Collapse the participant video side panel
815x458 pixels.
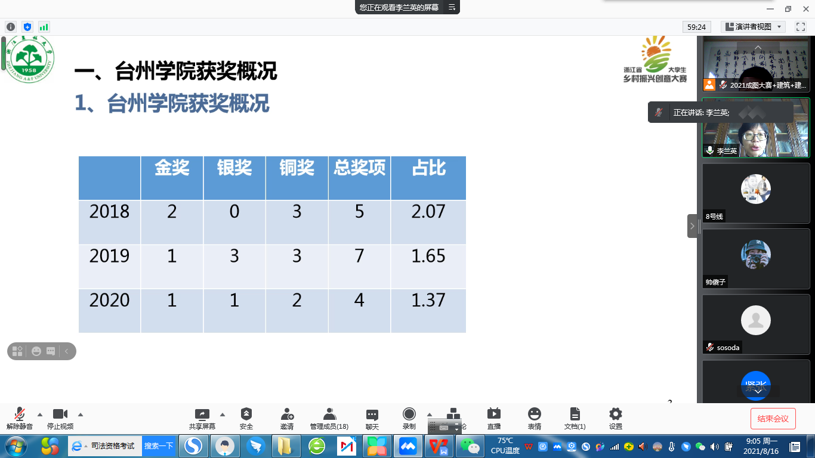pyautogui.click(x=692, y=226)
